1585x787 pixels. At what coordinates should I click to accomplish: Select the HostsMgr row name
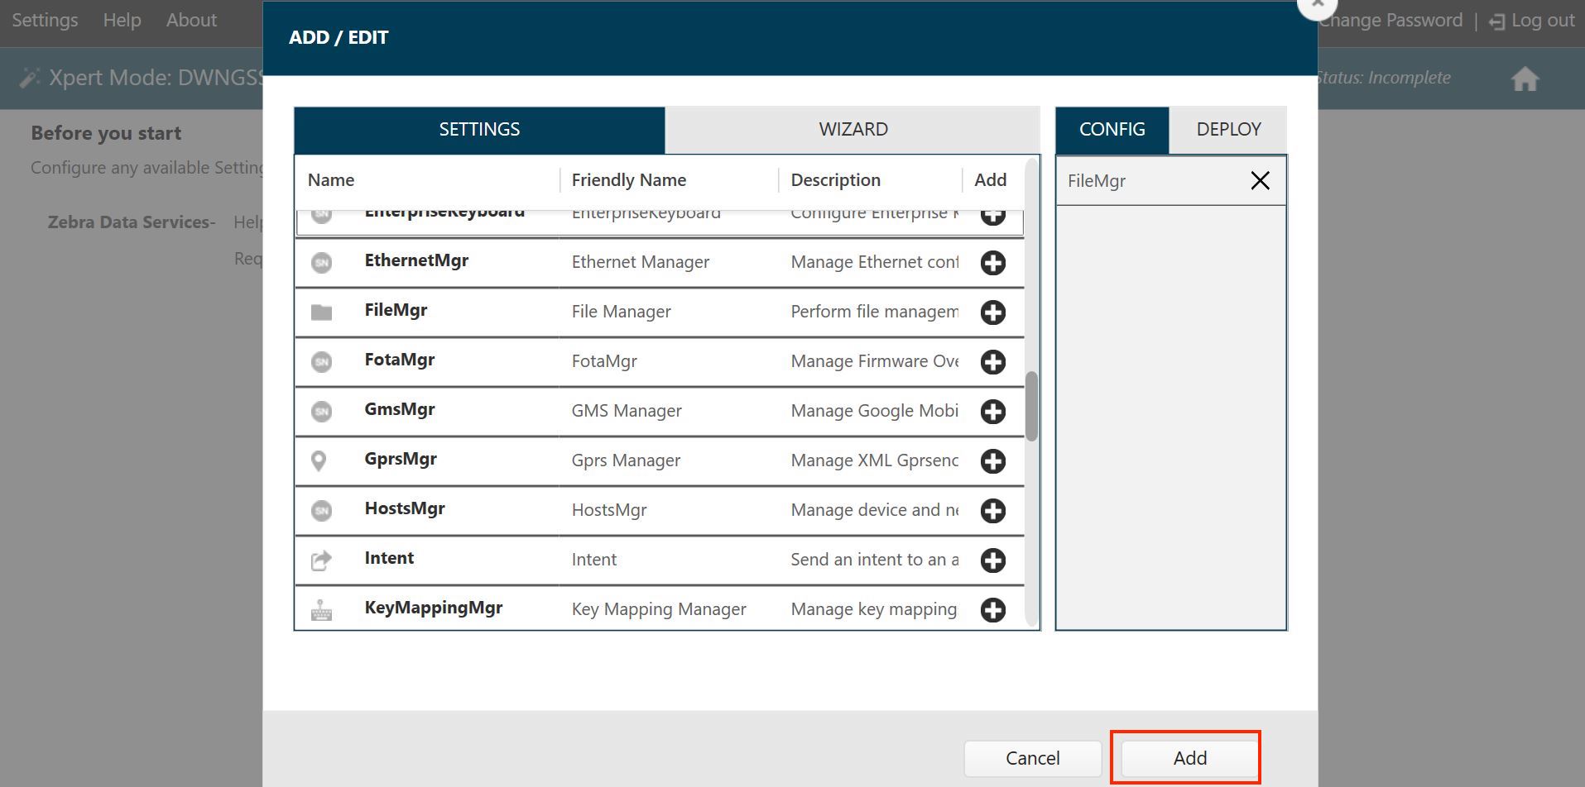pyautogui.click(x=405, y=508)
